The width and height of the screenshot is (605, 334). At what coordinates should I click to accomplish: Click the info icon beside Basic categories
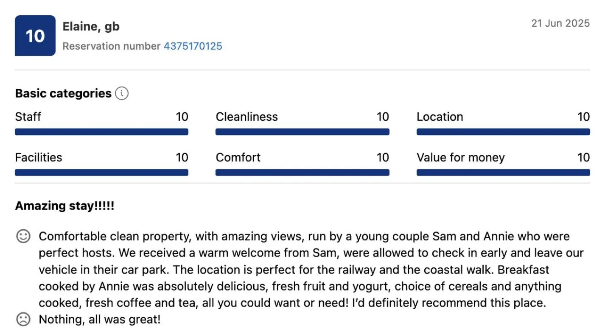(x=122, y=93)
